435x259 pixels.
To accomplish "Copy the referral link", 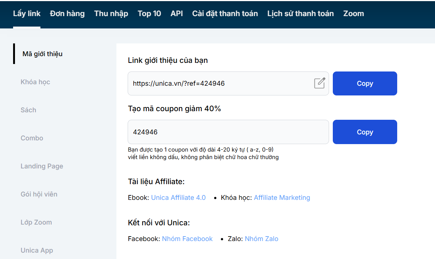I will point(365,83).
